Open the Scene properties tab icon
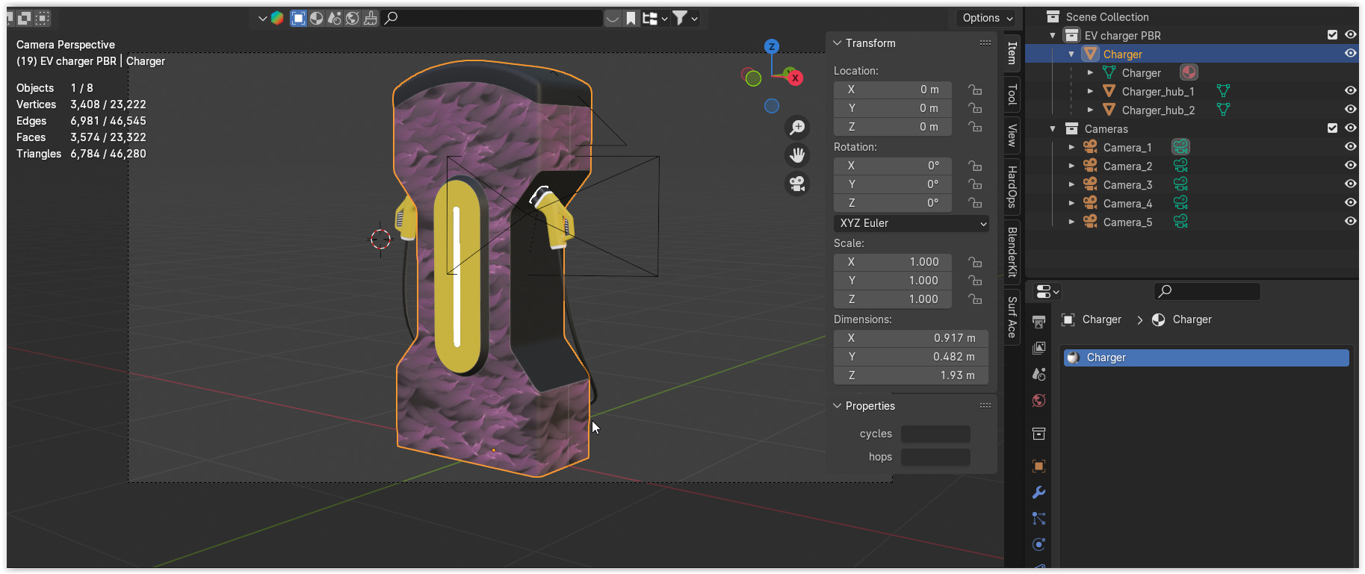Image resolution: width=1365 pixels, height=574 pixels. (1039, 374)
